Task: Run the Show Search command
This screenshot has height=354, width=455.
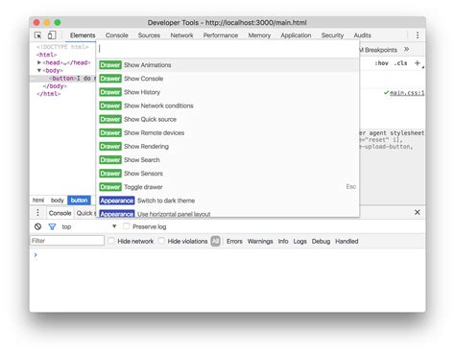Action: pyautogui.click(x=227, y=160)
